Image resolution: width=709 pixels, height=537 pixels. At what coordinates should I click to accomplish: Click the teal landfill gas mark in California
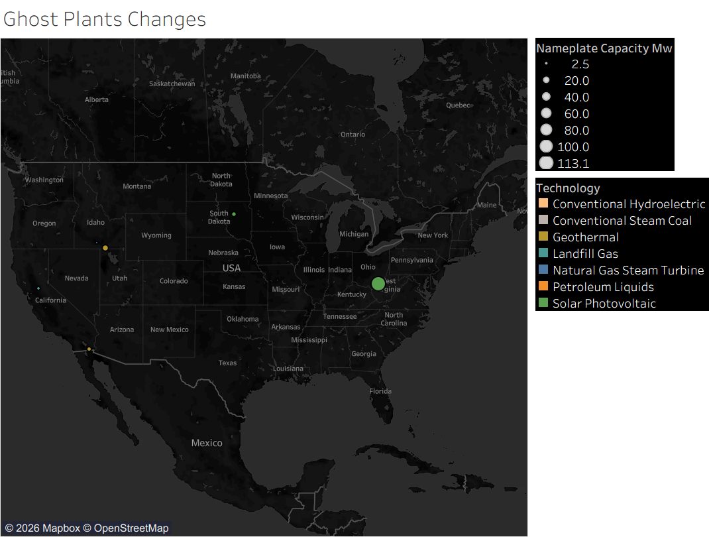(x=38, y=288)
